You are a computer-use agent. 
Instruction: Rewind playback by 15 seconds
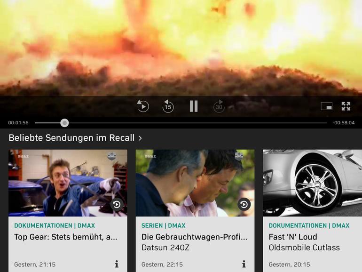tap(168, 106)
